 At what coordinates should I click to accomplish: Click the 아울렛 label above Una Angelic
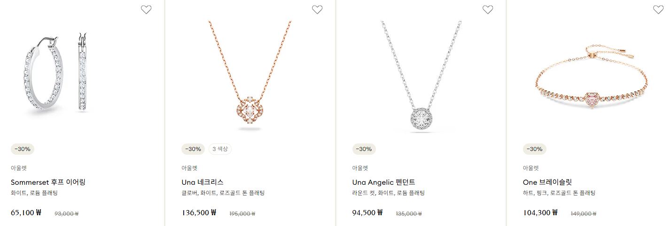(360, 168)
